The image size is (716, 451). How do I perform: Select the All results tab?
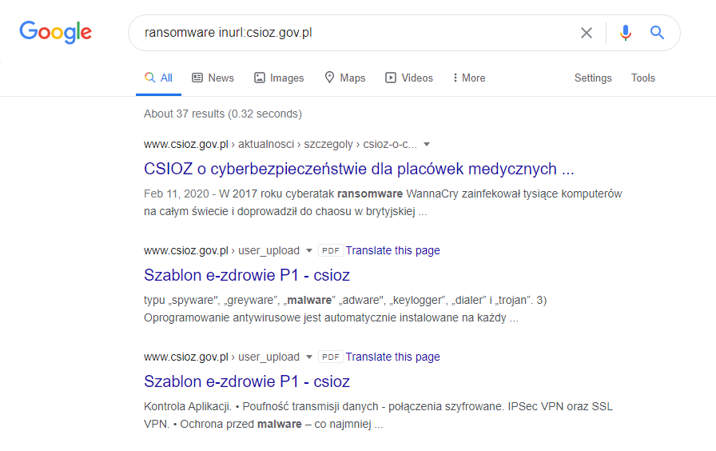click(x=158, y=78)
